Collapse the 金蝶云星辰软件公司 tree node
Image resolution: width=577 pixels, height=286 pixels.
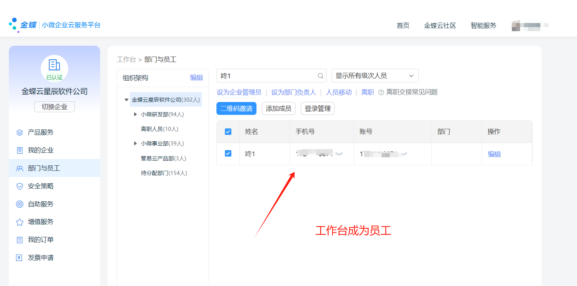pyautogui.click(x=126, y=100)
